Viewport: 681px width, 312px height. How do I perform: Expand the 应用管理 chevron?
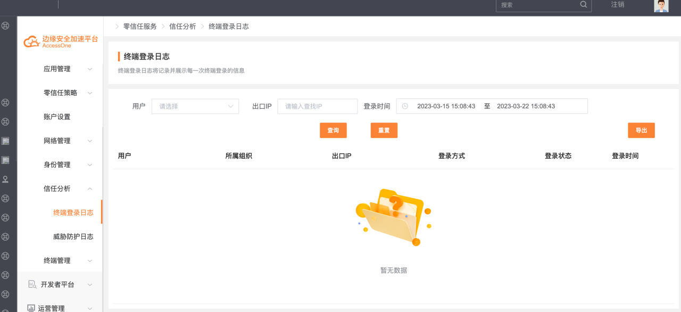click(90, 69)
